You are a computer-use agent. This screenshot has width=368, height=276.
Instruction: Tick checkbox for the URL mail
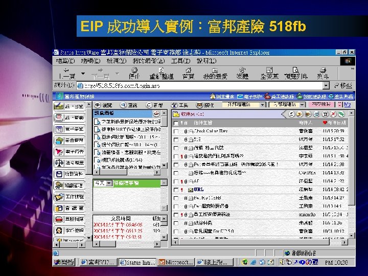[176, 190]
